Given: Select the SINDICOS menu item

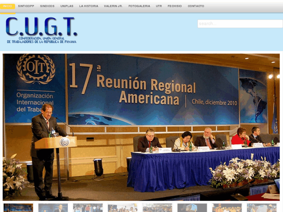Looking at the screenshot, I should tap(47, 6).
